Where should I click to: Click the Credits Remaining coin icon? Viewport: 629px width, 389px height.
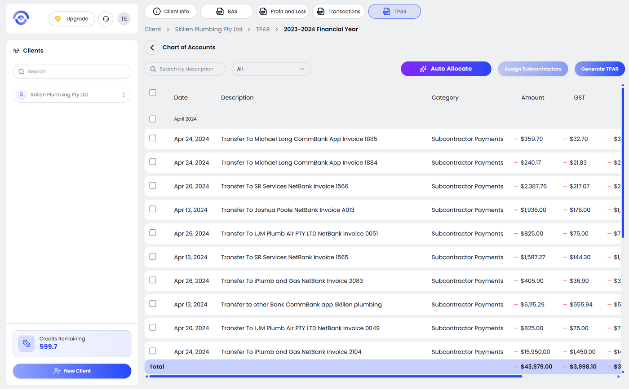[x=27, y=344]
